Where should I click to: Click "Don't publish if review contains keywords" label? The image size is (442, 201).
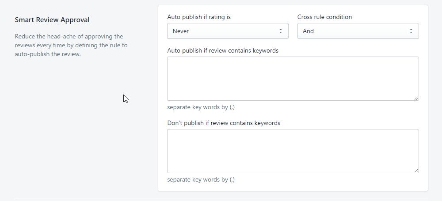click(224, 123)
